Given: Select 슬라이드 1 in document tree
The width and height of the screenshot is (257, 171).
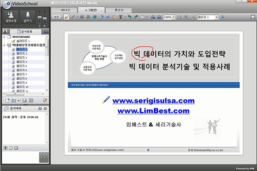Looking at the screenshot, I should (23, 41).
